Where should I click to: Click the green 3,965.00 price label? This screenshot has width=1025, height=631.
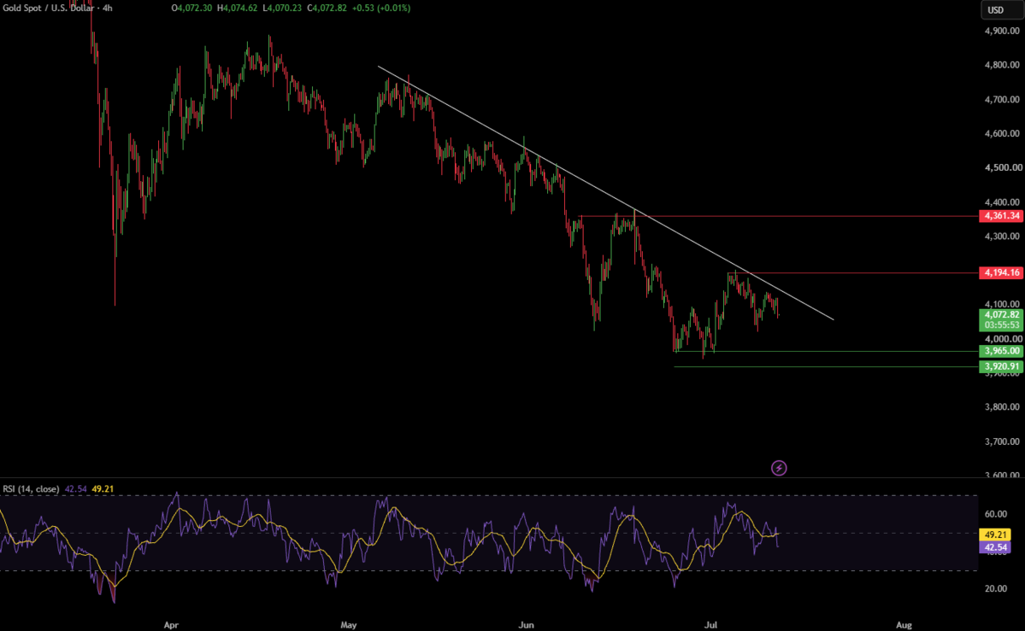pyautogui.click(x=1001, y=351)
